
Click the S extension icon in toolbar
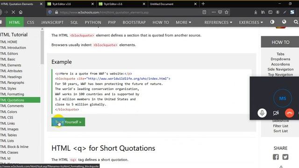[x=292, y=12]
